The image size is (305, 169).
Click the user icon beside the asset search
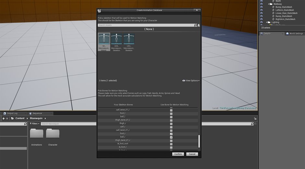tap(199, 25)
